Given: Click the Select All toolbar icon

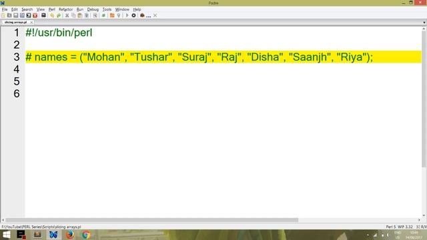Looking at the screenshot, I should [x=86, y=15].
